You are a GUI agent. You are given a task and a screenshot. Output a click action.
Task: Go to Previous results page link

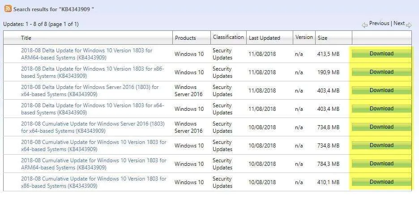point(379,24)
